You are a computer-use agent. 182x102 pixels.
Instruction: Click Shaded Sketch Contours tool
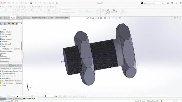click(123, 12)
